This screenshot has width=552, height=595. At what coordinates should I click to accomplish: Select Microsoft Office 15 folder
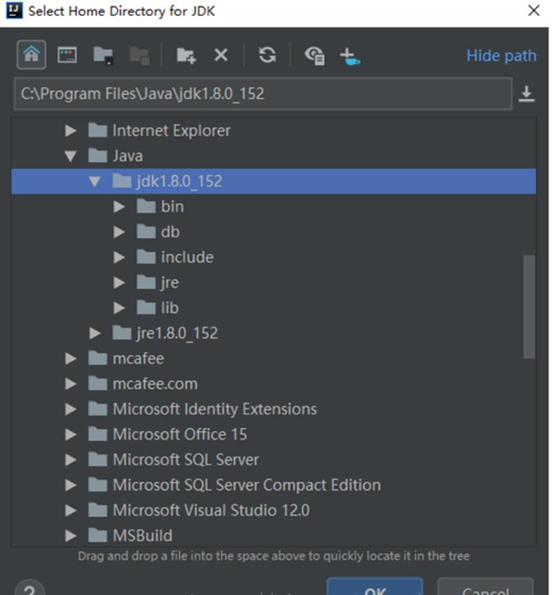tap(273, 435)
